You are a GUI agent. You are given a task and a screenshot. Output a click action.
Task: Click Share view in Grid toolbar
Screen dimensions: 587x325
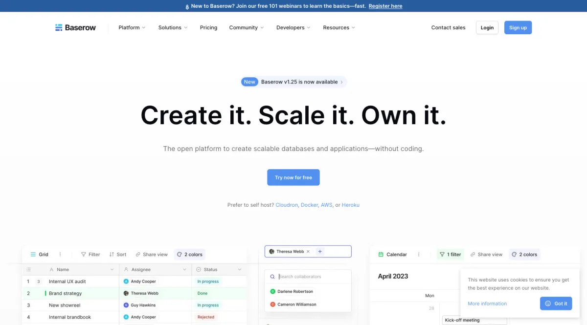pyautogui.click(x=152, y=254)
